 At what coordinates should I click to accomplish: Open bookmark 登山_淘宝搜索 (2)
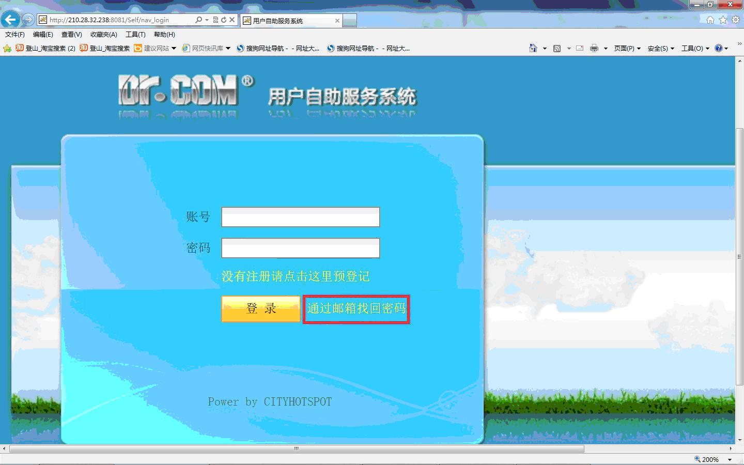tap(45, 49)
